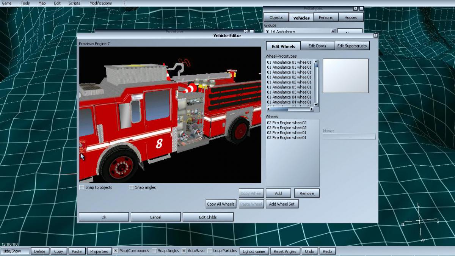Open Properties from bottom toolbar
Image resolution: width=455 pixels, height=256 pixels.
[99, 251]
